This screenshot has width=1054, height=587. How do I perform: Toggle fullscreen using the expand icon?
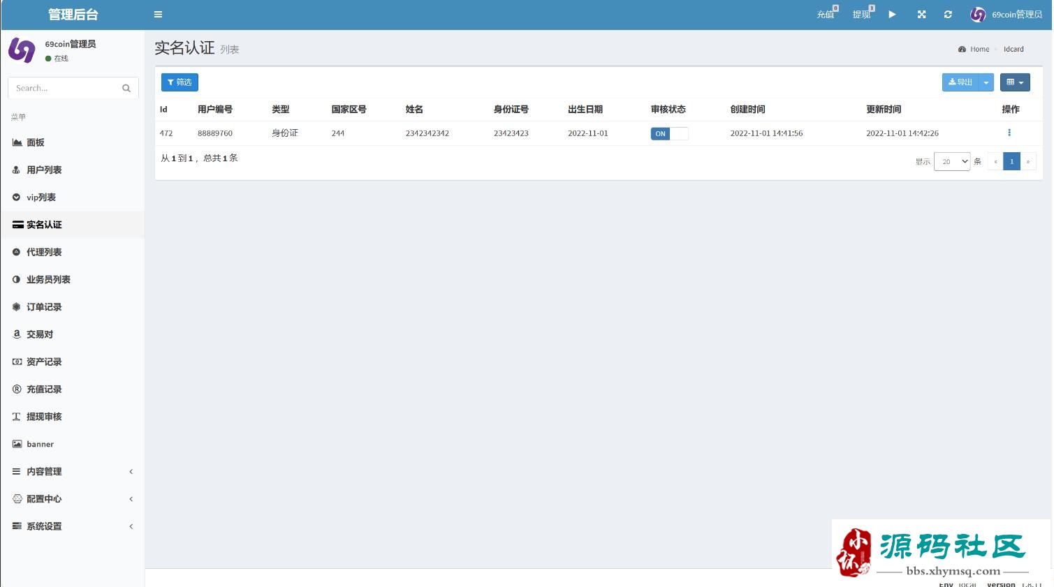point(921,14)
